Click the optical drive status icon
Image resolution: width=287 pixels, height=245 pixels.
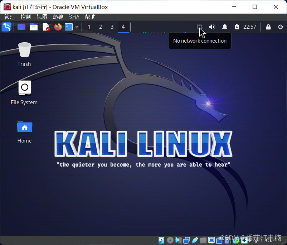(170, 240)
